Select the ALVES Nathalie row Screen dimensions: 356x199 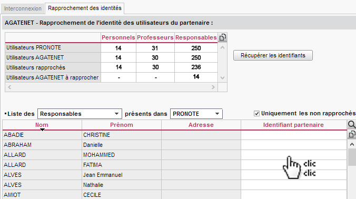click(174, 185)
